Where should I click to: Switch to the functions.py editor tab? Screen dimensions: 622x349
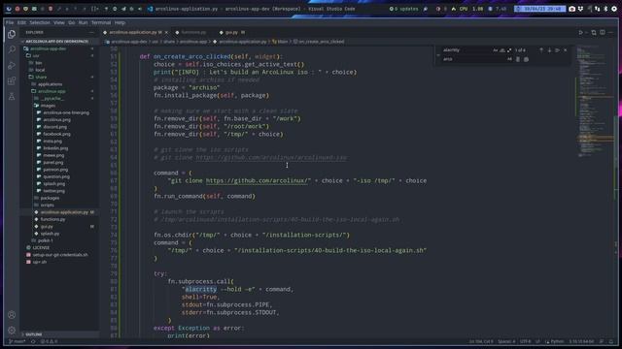(193, 32)
